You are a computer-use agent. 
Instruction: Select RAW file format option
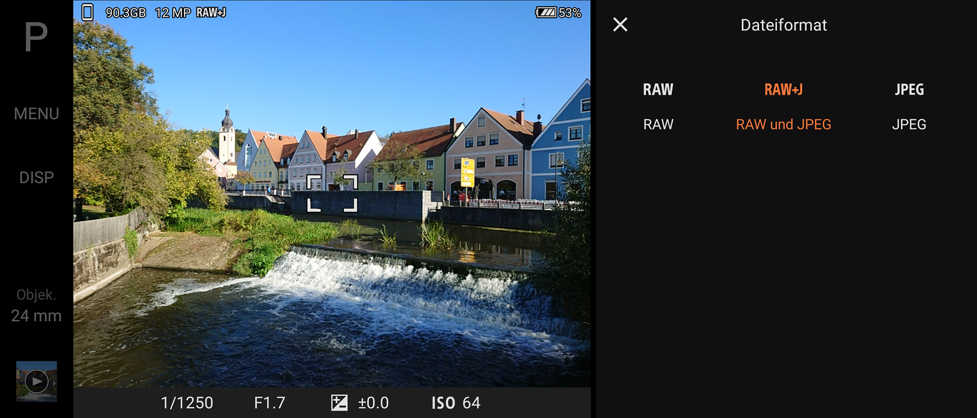pyautogui.click(x=658, y=107)
